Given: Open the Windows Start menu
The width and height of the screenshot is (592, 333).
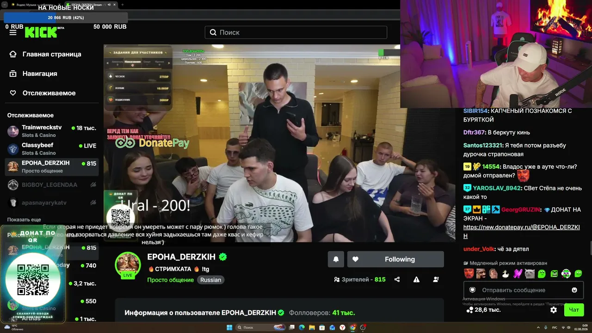Looking at the screenshot, I should pyautogui.click(x=229, y=327).
